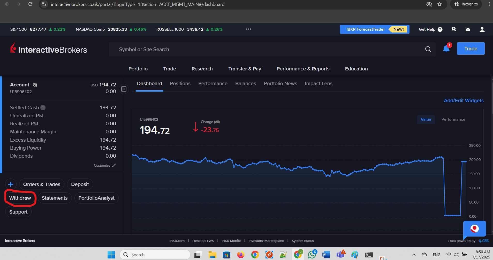The height and width of the screenshot is (260, 493).
Task: Open Orders & Trades
Action: coord(42,184)
